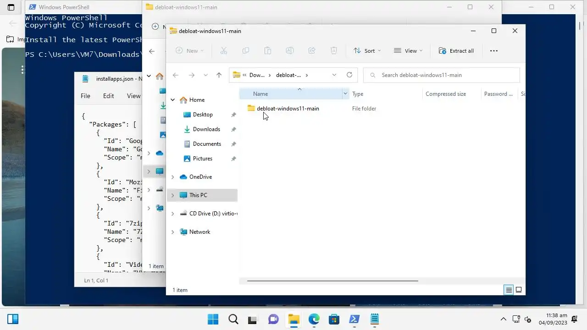
Task: Open Widgets button on taskbar
Action: [x=13, y=319]
